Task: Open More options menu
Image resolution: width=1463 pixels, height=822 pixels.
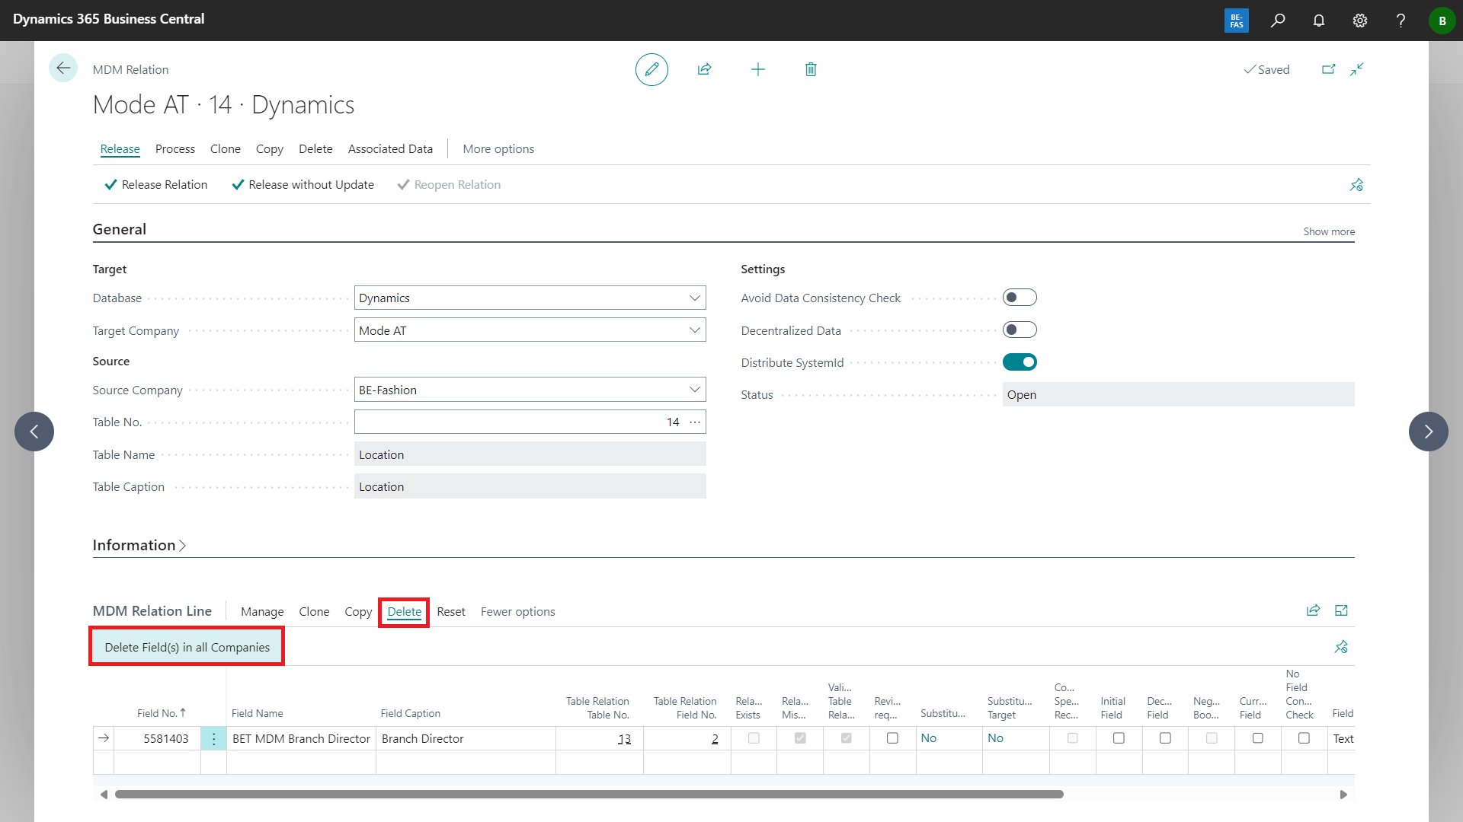Action: point(498,149)
